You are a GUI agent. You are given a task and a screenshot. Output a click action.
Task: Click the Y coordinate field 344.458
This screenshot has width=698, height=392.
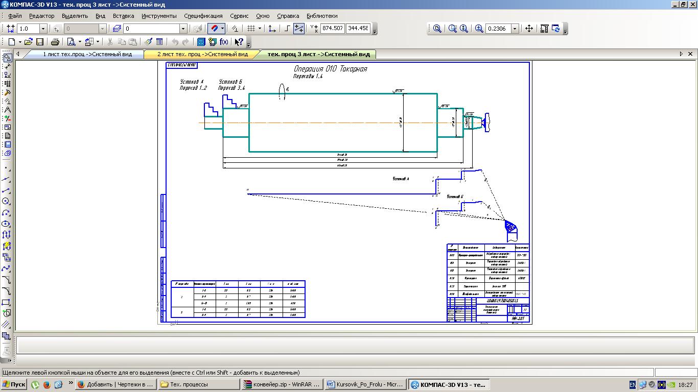click(358, 29)
